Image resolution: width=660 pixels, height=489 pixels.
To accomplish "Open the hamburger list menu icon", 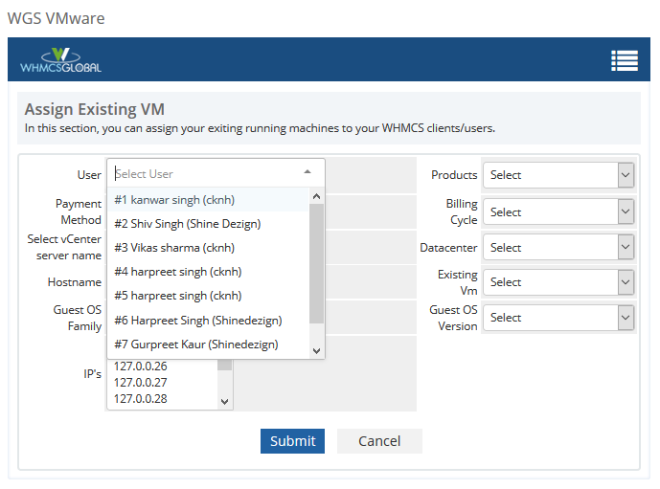I will (625, 61).
